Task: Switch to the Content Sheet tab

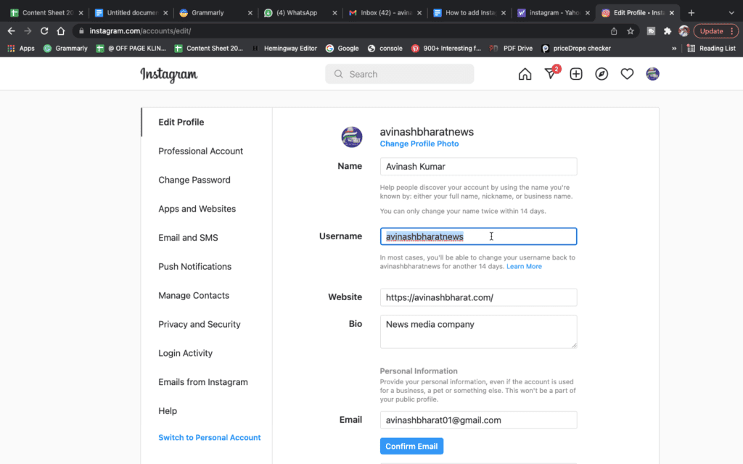Action: point(46,13)
